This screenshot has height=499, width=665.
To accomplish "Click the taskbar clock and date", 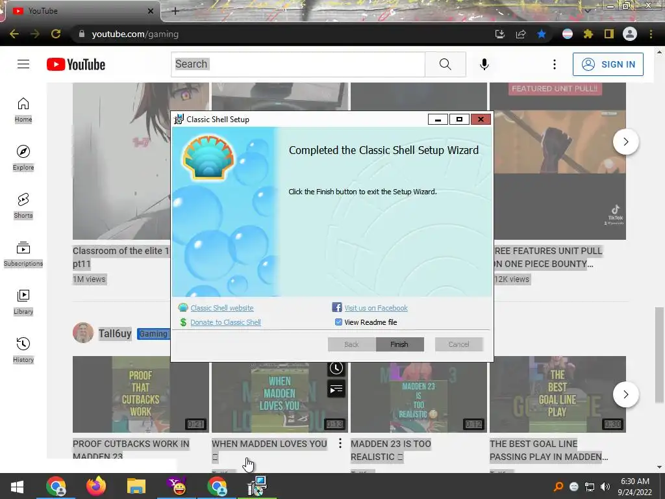I will click(635, 487).
